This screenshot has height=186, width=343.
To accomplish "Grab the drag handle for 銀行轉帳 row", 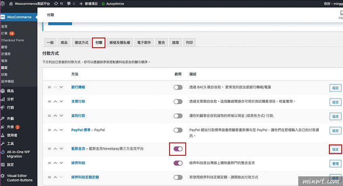I will pos(50,87).
